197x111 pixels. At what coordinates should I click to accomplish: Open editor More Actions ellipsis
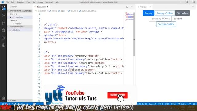pos(131,7)
